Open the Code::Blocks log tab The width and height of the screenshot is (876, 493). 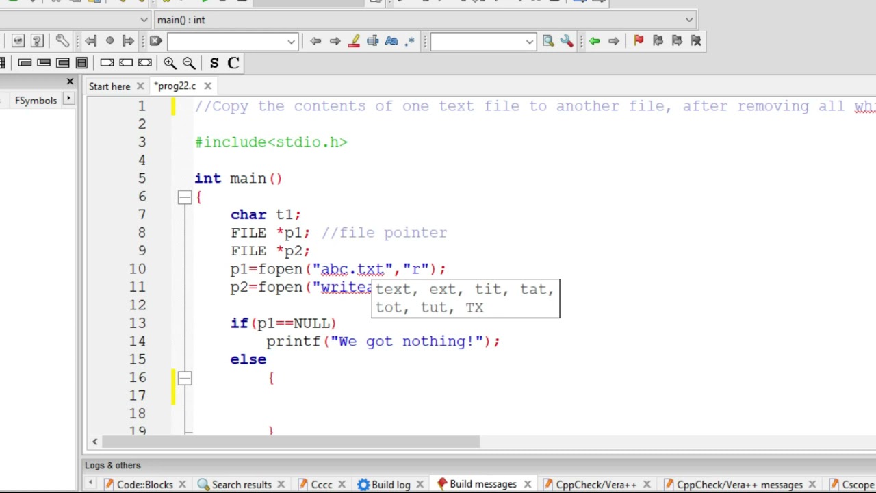(x=144, y=485)
